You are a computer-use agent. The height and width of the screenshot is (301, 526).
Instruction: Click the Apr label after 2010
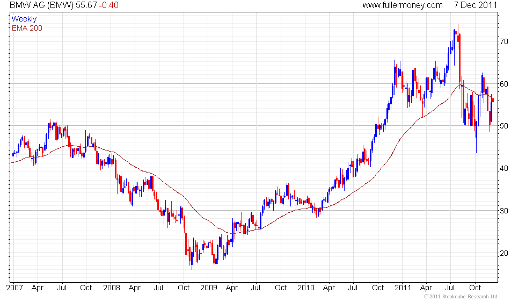point(329,288)
